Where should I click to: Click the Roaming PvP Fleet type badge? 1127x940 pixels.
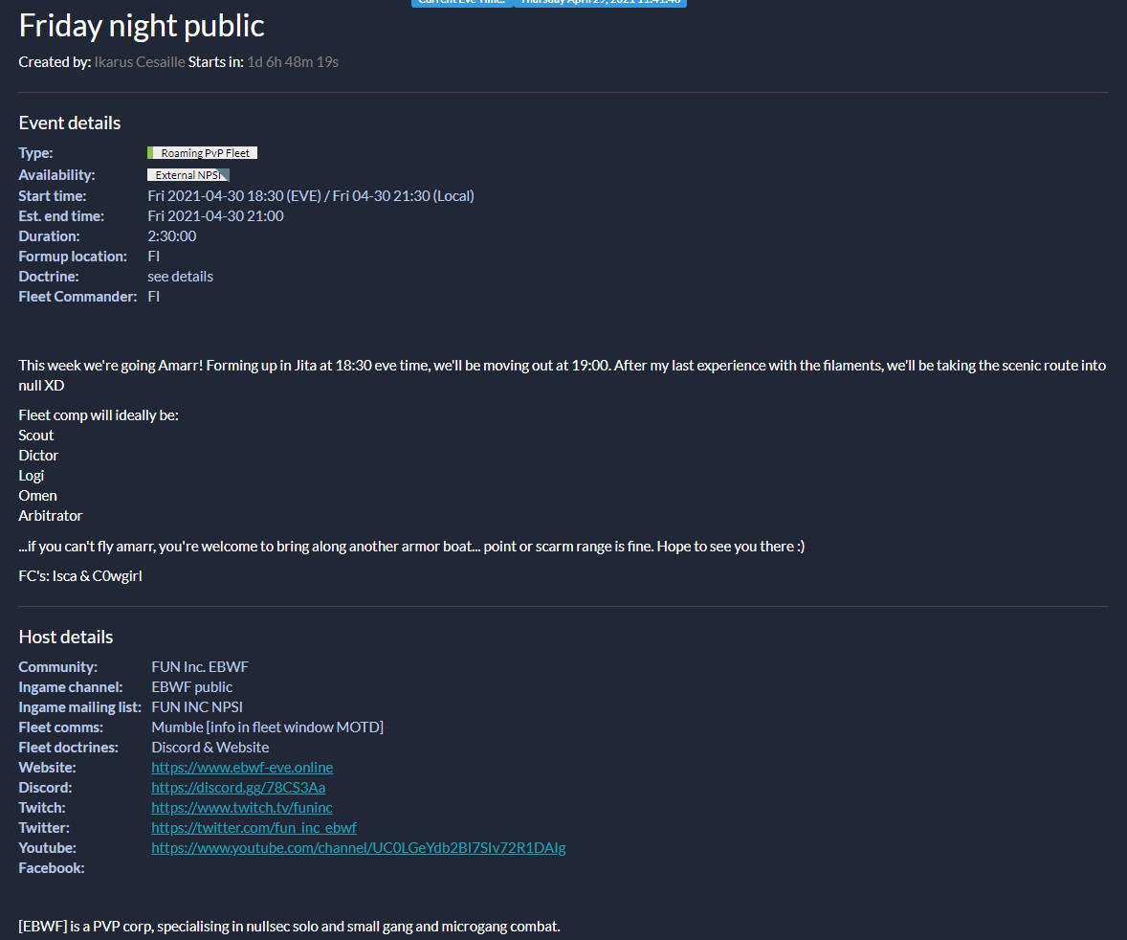coord(202,152)
